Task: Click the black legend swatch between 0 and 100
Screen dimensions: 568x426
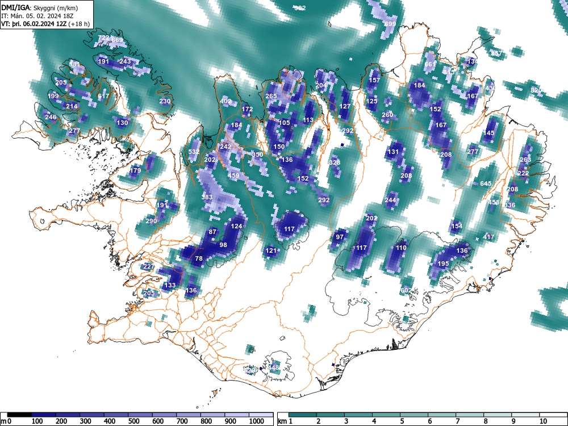Action: pos(19,415)
